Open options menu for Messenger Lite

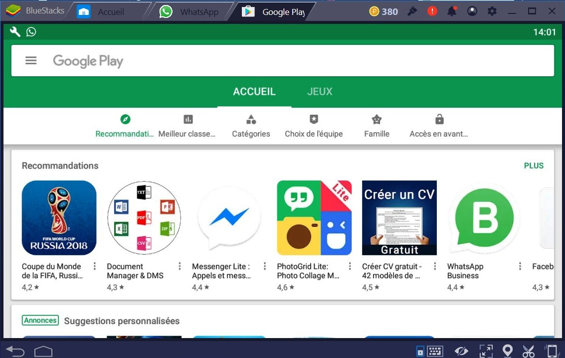click(x=265, y=266)
